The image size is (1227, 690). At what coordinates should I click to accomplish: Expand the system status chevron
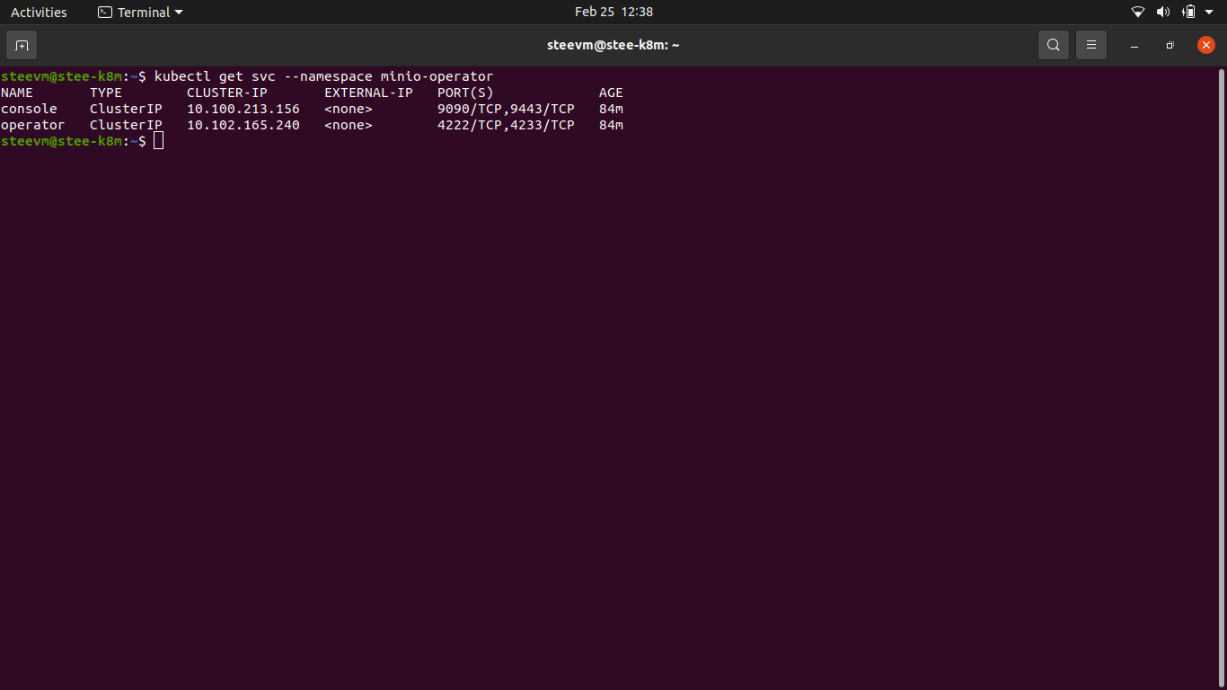tap(1208, 12)
